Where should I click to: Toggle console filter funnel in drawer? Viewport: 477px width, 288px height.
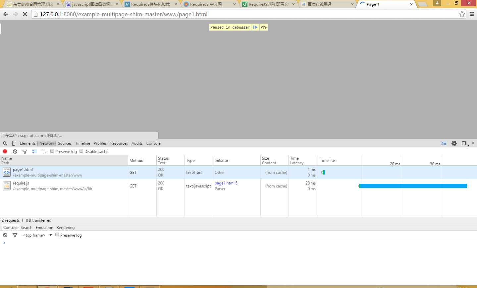(15, 235)
